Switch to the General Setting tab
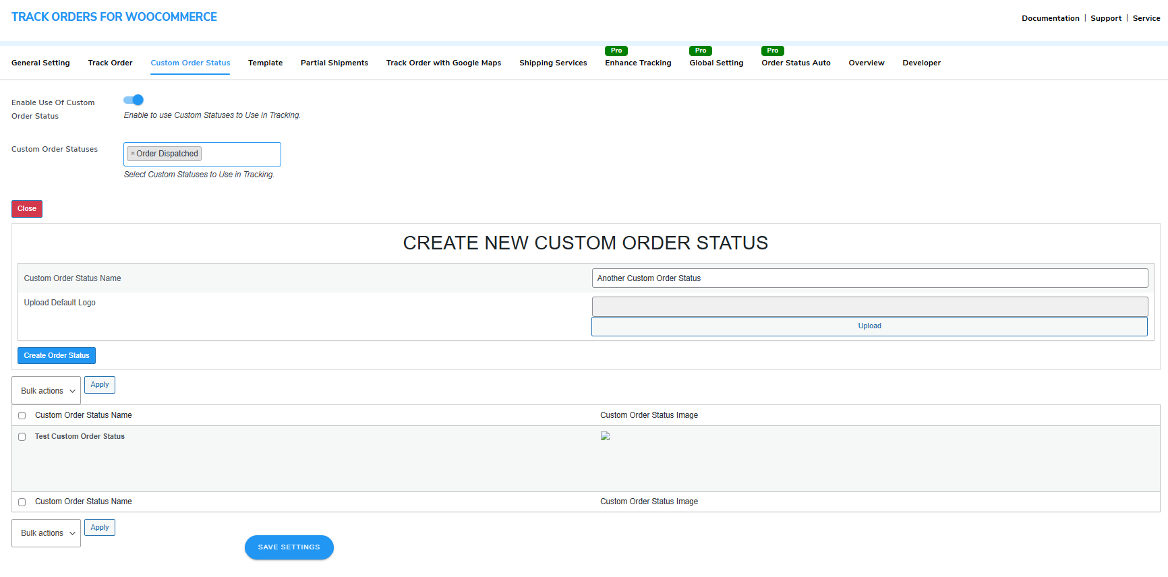This screenshot has height=577, width=1168. [40, 63]
